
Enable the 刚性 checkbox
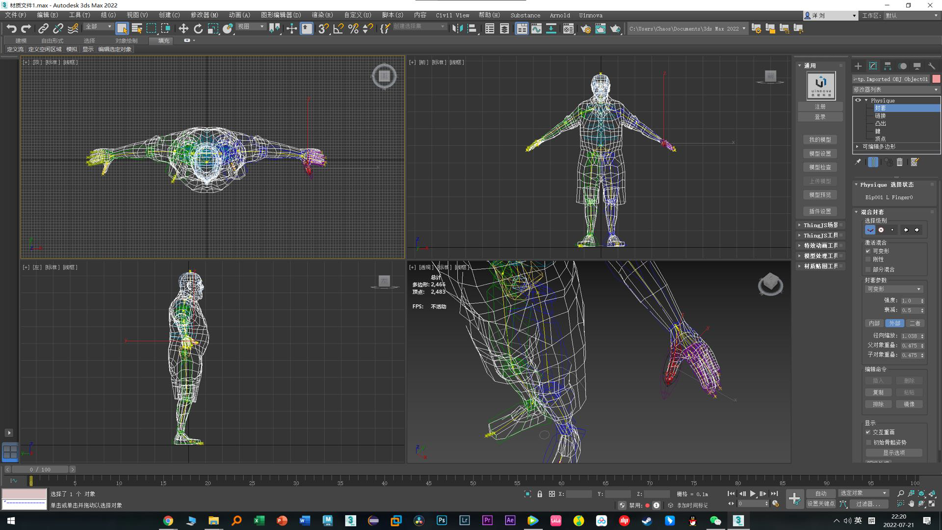coord(868,260)
